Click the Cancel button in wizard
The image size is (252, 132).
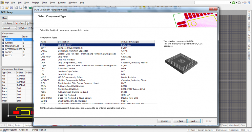point(164,121)
